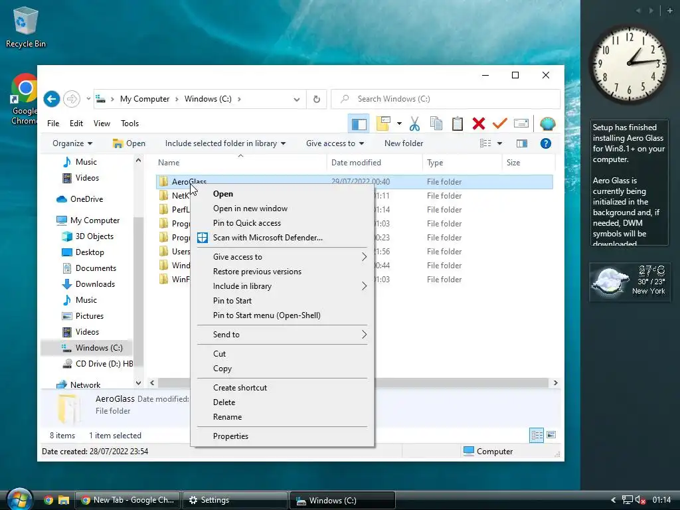Expand the Send to submenu
The image size is (680, 510).
click(282, 335)
